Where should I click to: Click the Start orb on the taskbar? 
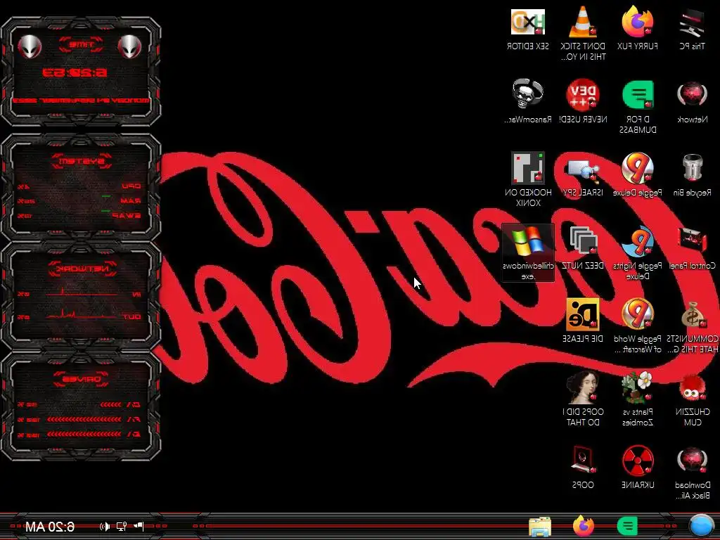coord(702,526)
